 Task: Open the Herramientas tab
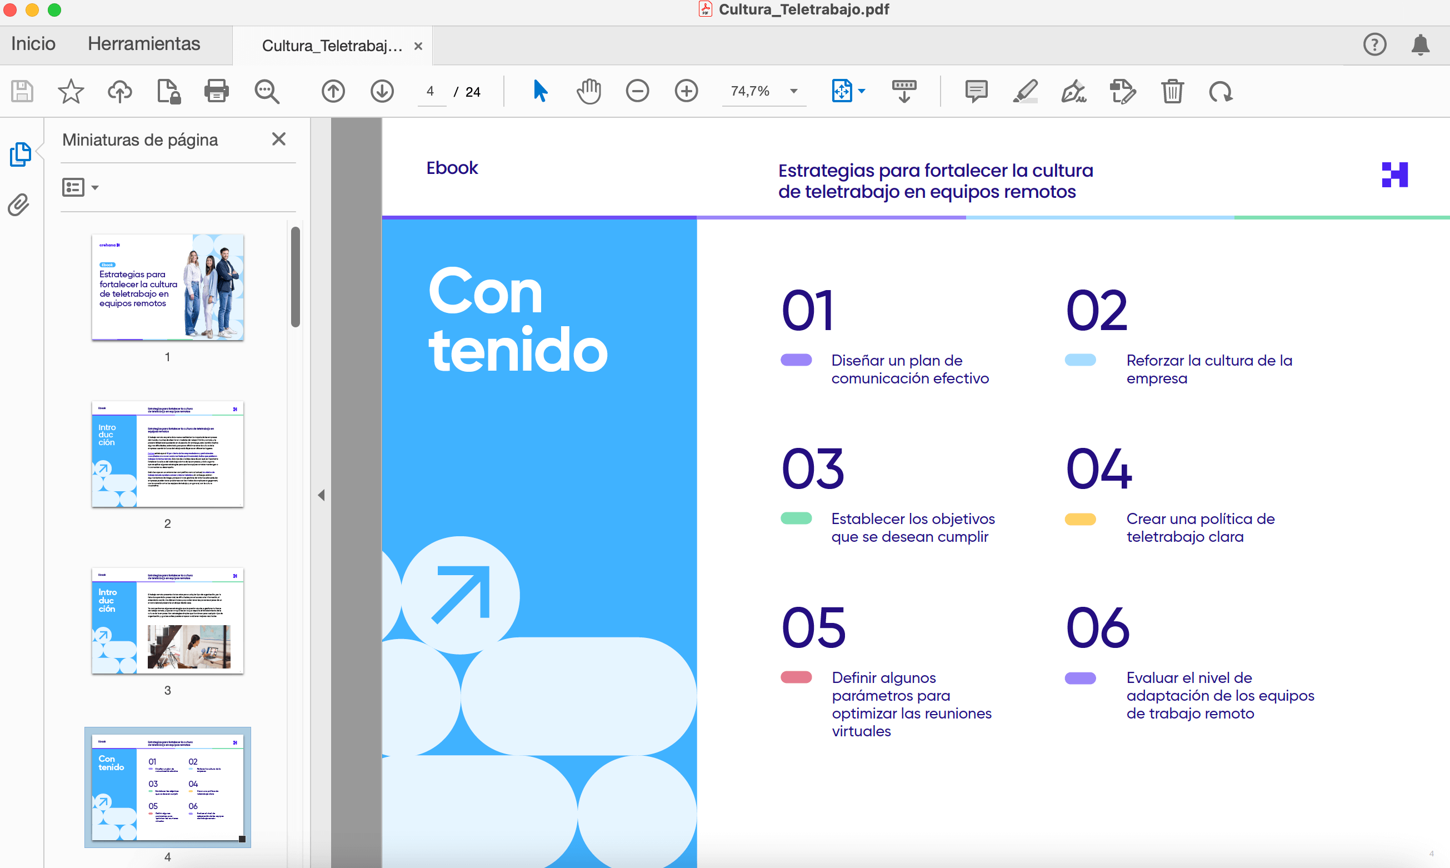tap(144, 44)
